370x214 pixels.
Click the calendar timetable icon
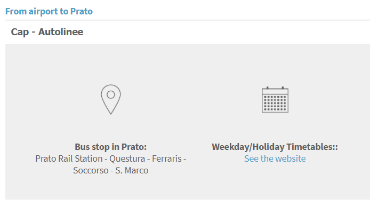[x=275, y=100]
